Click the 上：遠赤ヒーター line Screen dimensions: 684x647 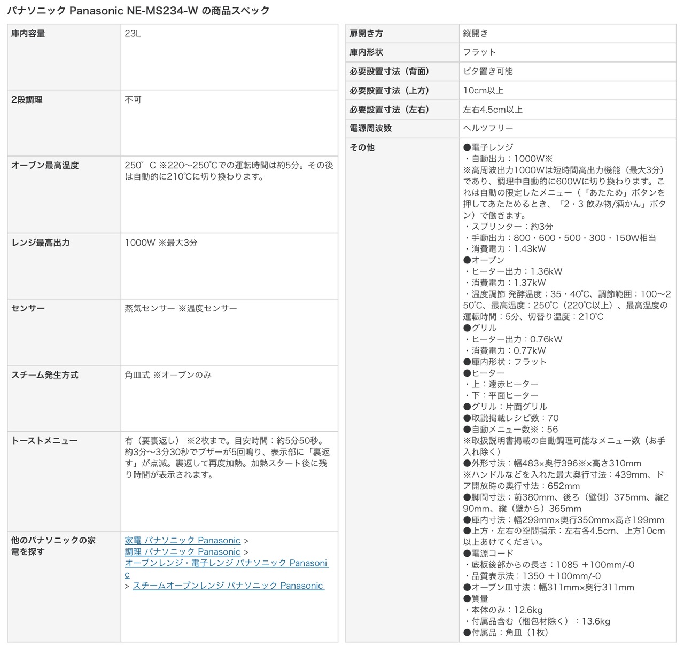(x=501, y=384)
